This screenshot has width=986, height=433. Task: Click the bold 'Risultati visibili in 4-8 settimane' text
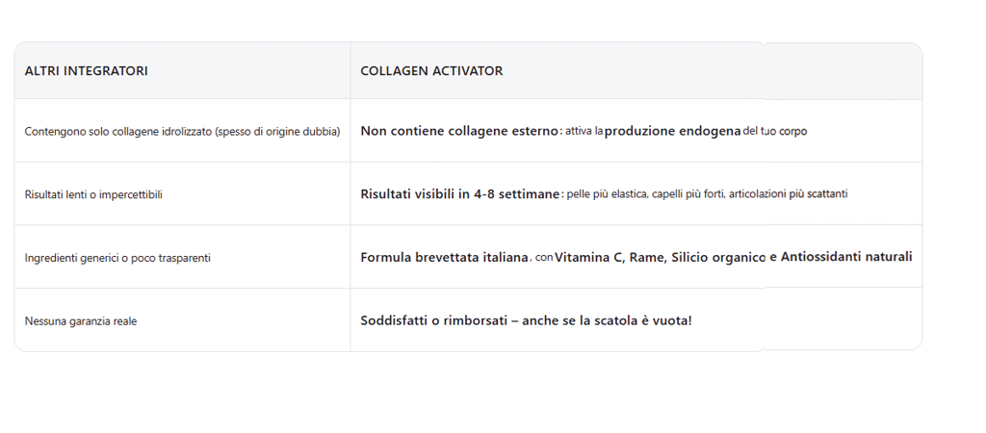(460, 194)
